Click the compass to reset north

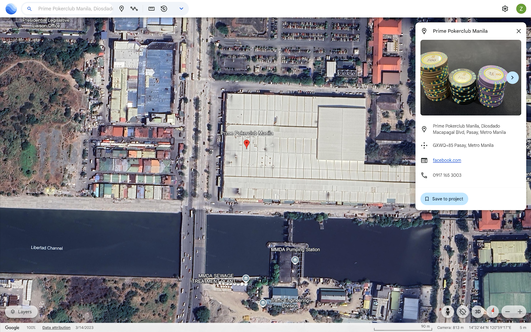493,312
